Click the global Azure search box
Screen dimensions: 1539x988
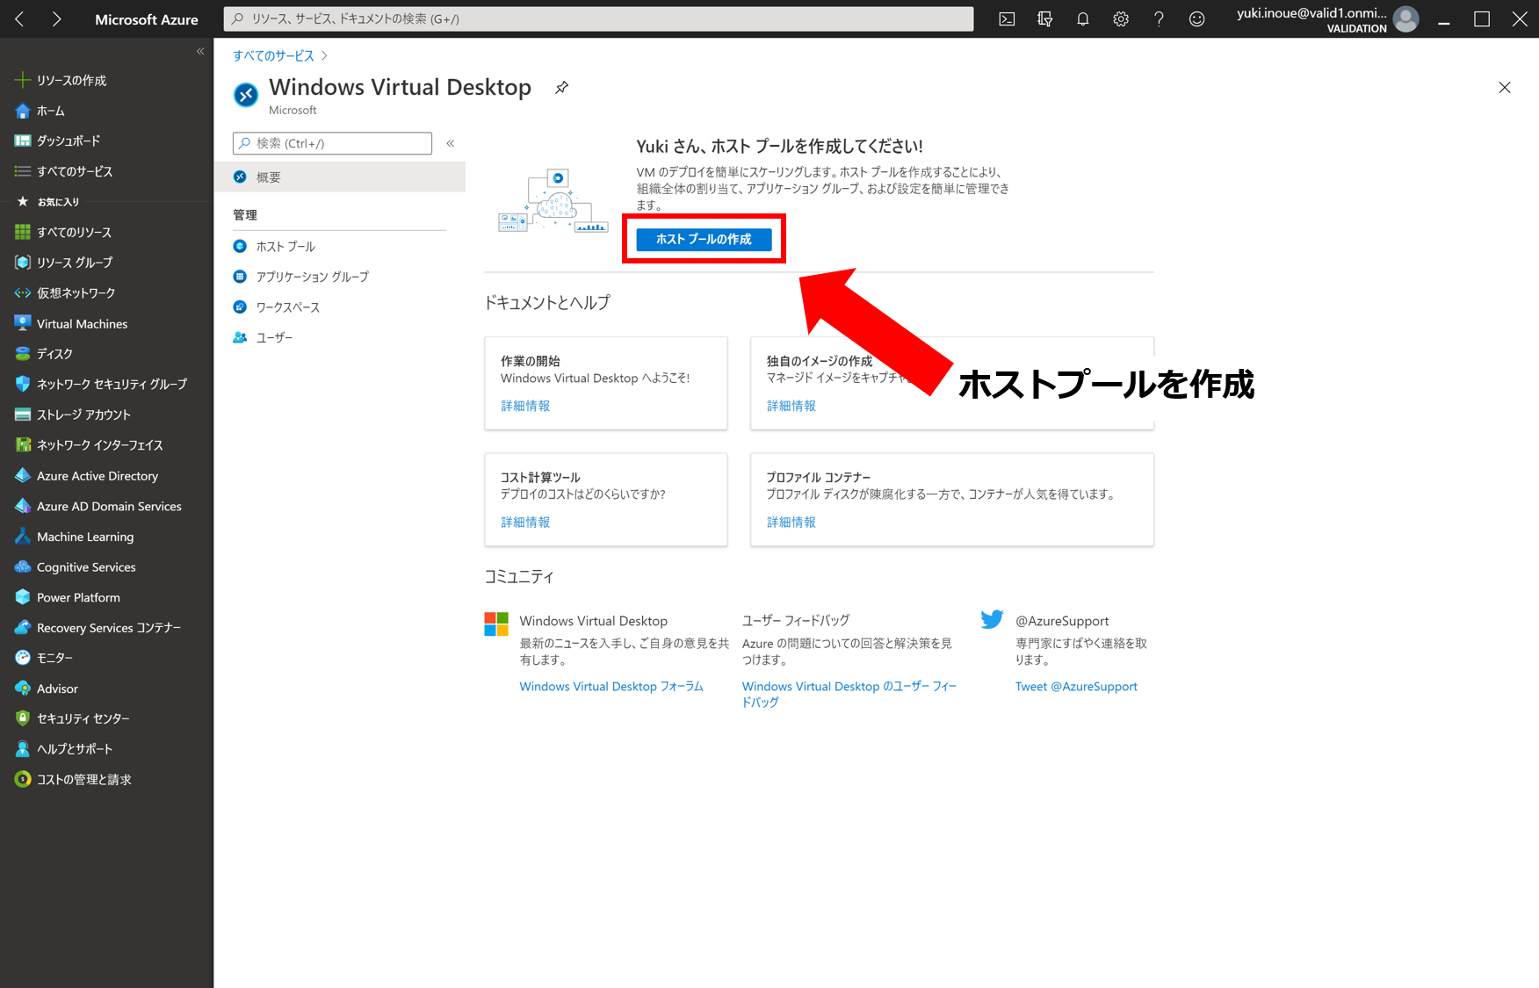point(598,19)
